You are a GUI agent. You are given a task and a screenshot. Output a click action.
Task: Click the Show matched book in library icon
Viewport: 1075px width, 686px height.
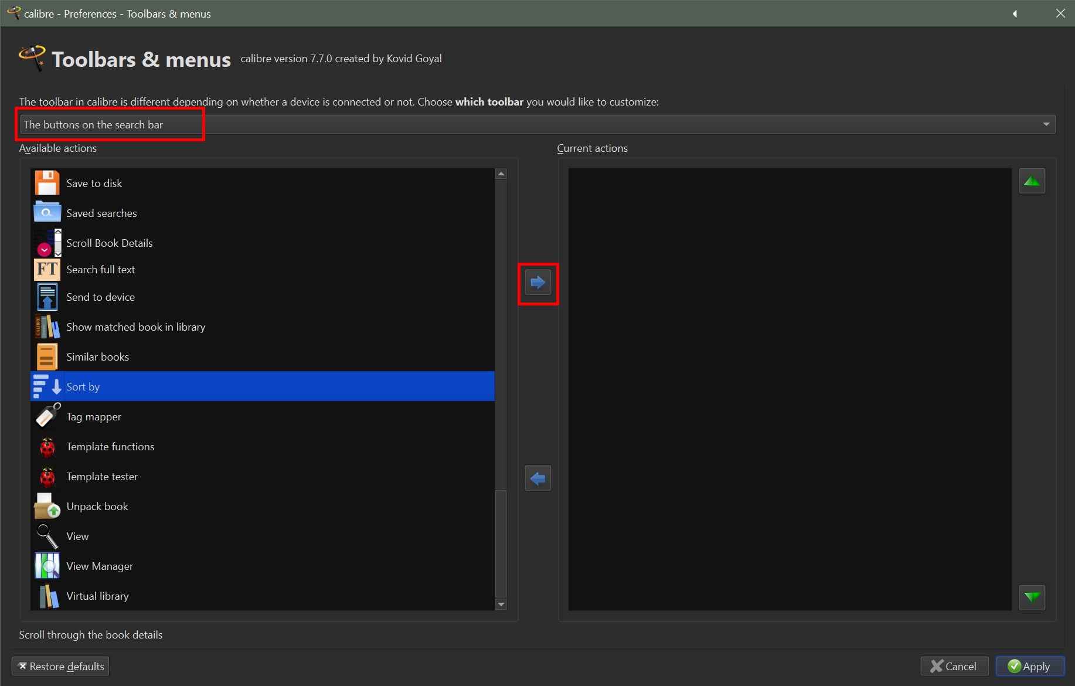coord(47,327)
